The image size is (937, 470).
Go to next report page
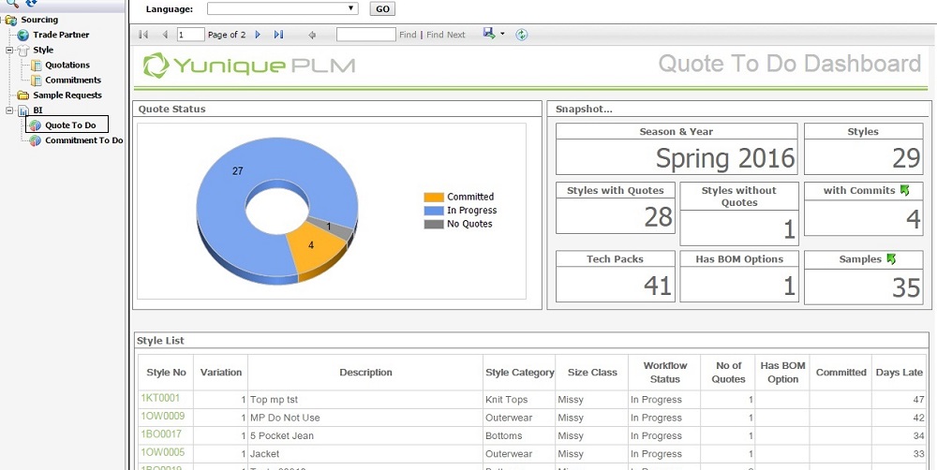click(x=259, y=35)
